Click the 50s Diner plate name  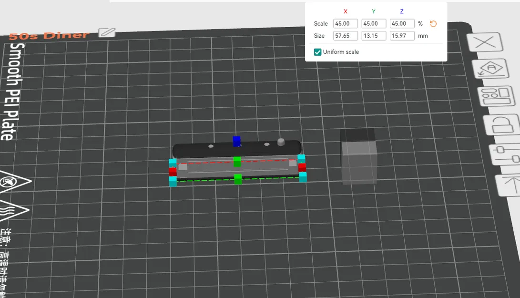[x=49, y=35]
